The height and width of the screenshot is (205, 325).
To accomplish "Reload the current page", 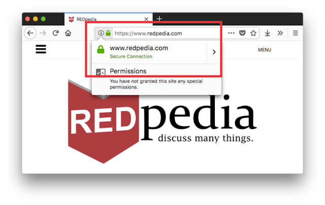I will 55,33.
